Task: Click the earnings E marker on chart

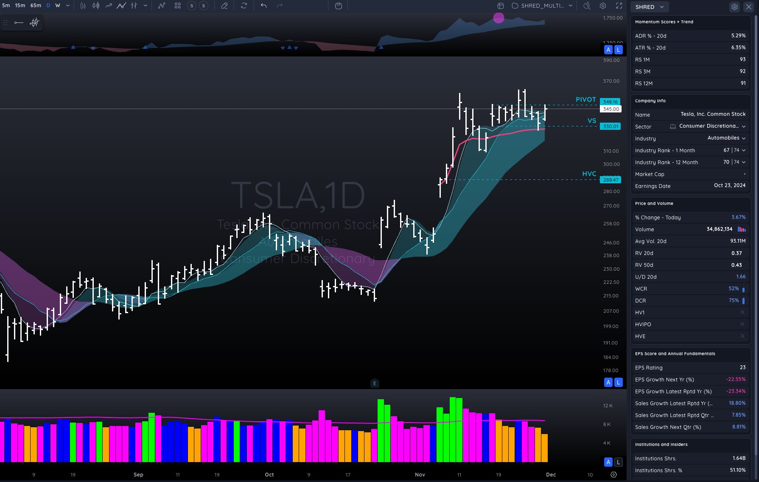Action: pos(374,383)
